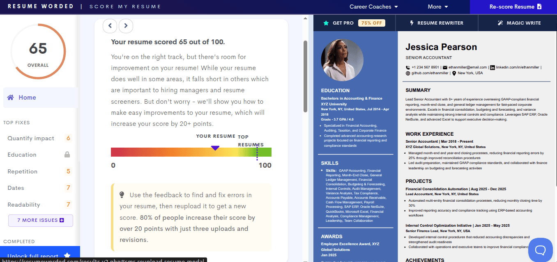Click the Repetition count badge 5
The height and width of the screenshot is (262, 557).
point(68,171)
